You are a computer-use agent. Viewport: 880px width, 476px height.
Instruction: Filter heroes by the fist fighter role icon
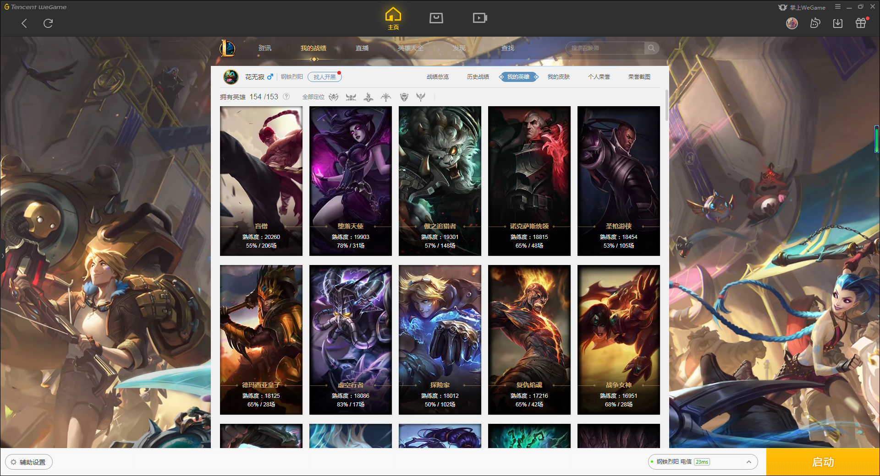click(334, 97)
